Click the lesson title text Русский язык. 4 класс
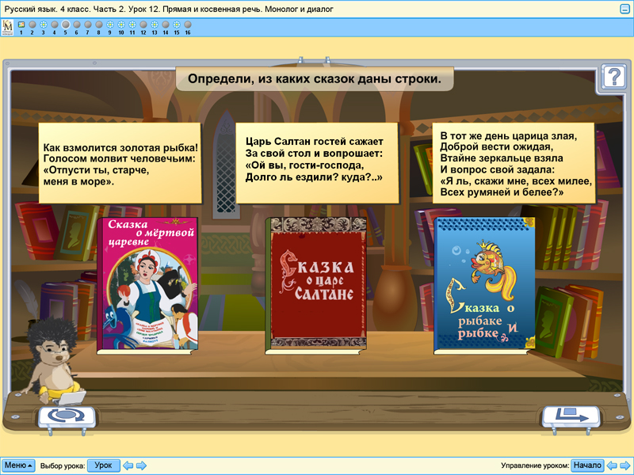This screenshot has height=475, width=634. pos(169,9)
